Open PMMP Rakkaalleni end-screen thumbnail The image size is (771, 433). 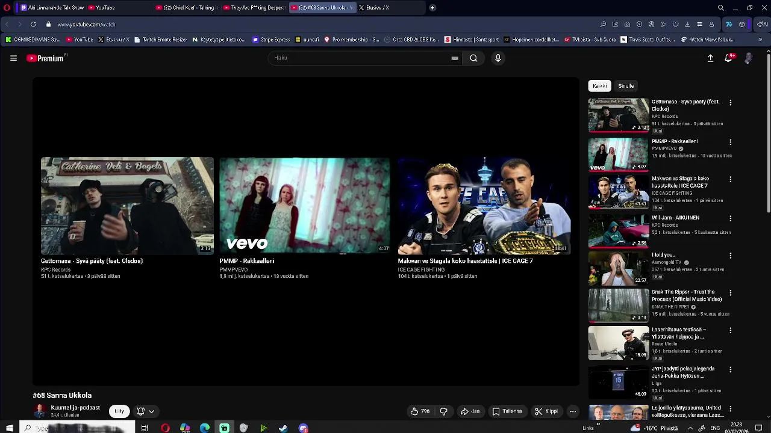point(305,206)
